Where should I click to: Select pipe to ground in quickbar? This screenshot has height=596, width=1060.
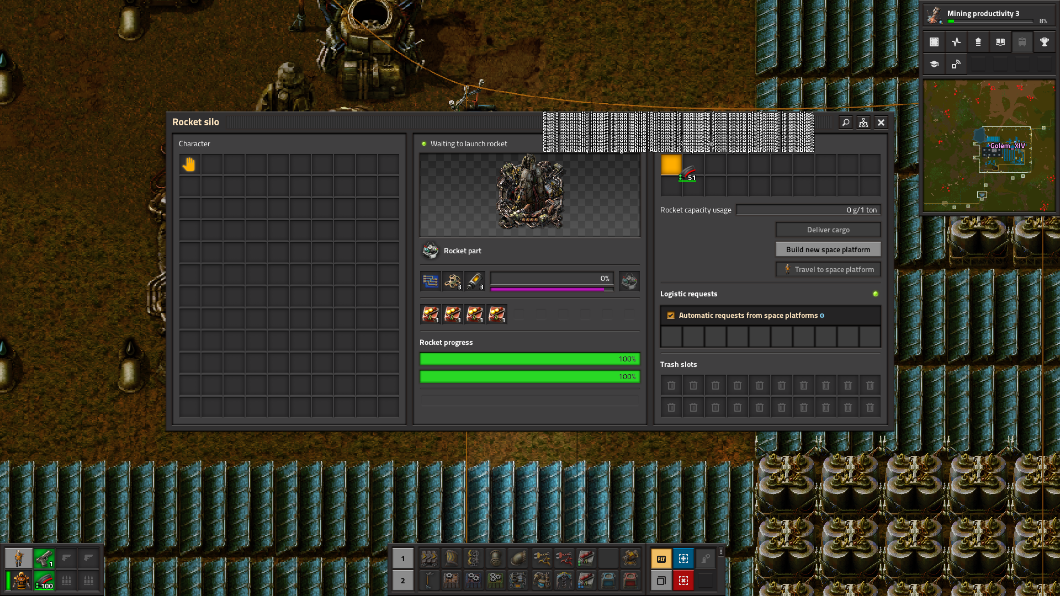(x=518, y=558)
